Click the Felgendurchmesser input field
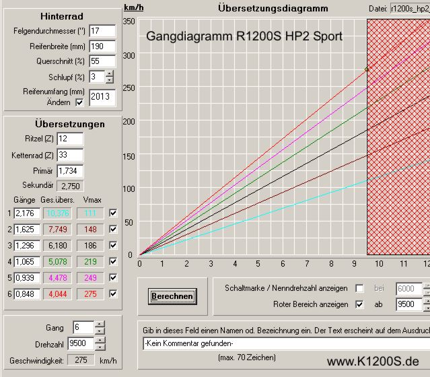This screenshot has height=377, width=430. 102,31
